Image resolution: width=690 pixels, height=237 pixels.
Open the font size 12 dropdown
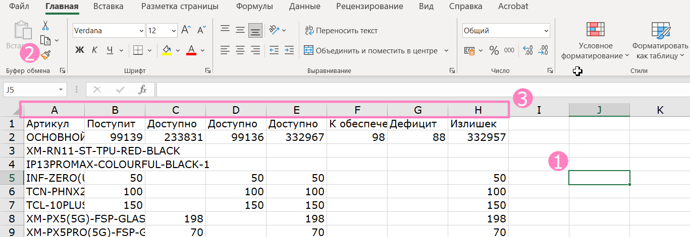point(174,31)
